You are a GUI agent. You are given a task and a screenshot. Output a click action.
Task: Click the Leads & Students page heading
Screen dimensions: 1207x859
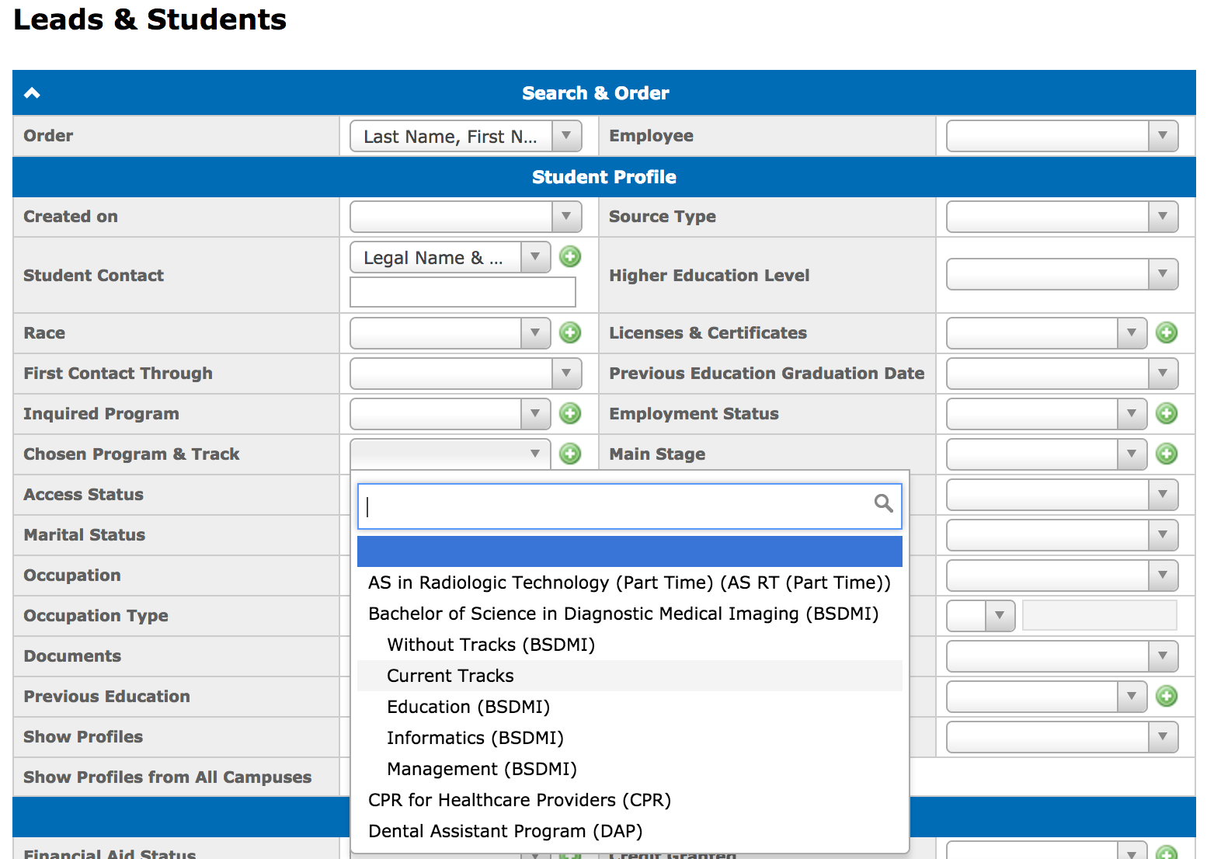point(150,19)
